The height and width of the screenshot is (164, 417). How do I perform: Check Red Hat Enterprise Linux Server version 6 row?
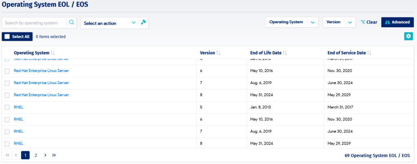click(x=7, y=71)
